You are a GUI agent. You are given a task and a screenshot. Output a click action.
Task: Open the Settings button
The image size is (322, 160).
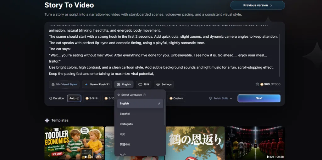[164, 84]
